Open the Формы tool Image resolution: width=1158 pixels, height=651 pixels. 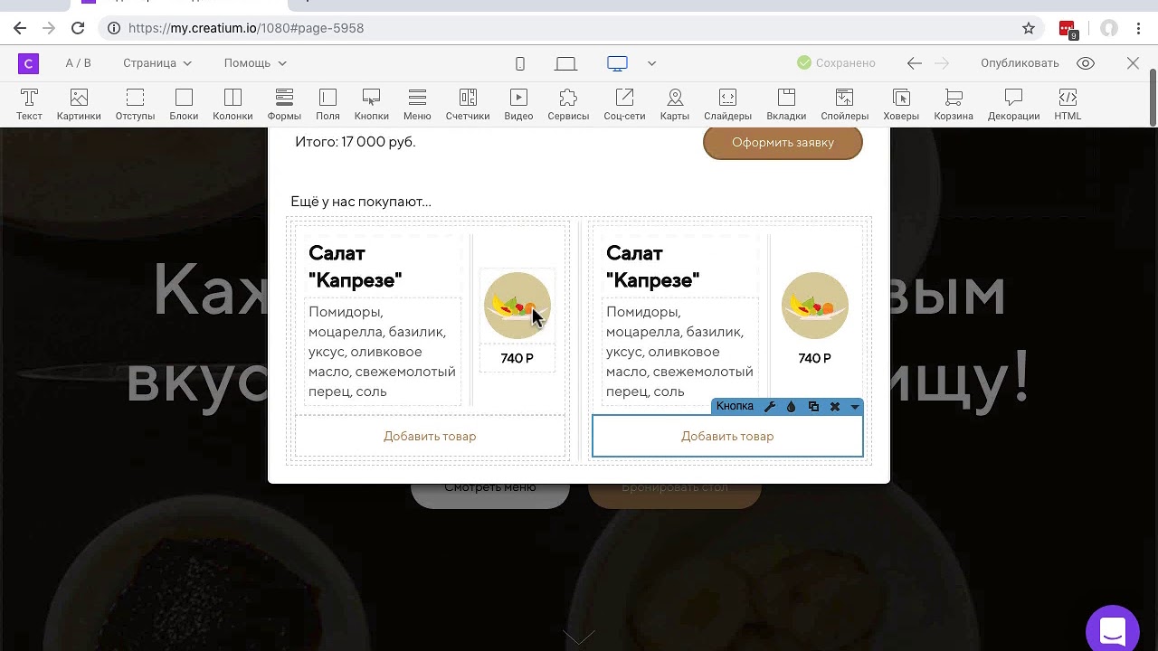(284, 104)
